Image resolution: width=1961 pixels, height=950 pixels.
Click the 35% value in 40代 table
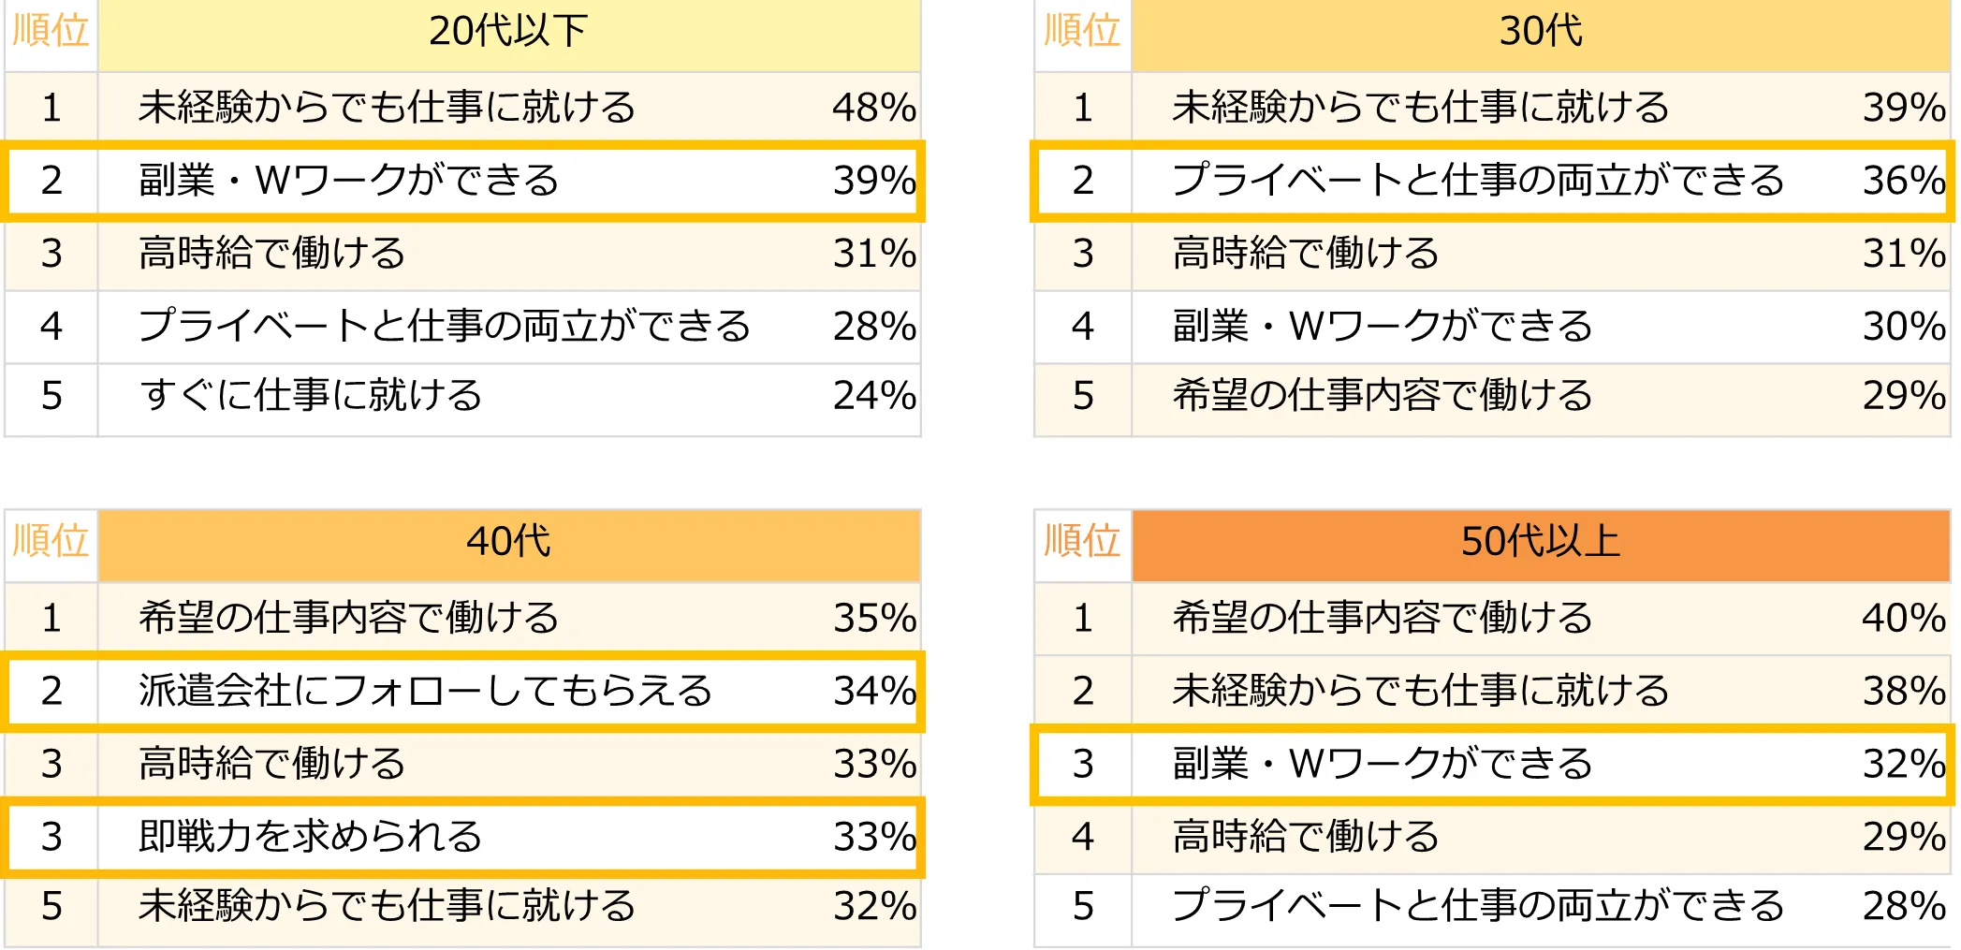click(874, 618)
